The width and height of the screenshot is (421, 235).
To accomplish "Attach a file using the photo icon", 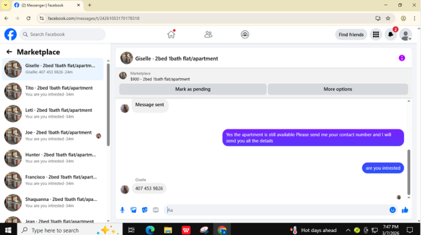I will 134,210.
